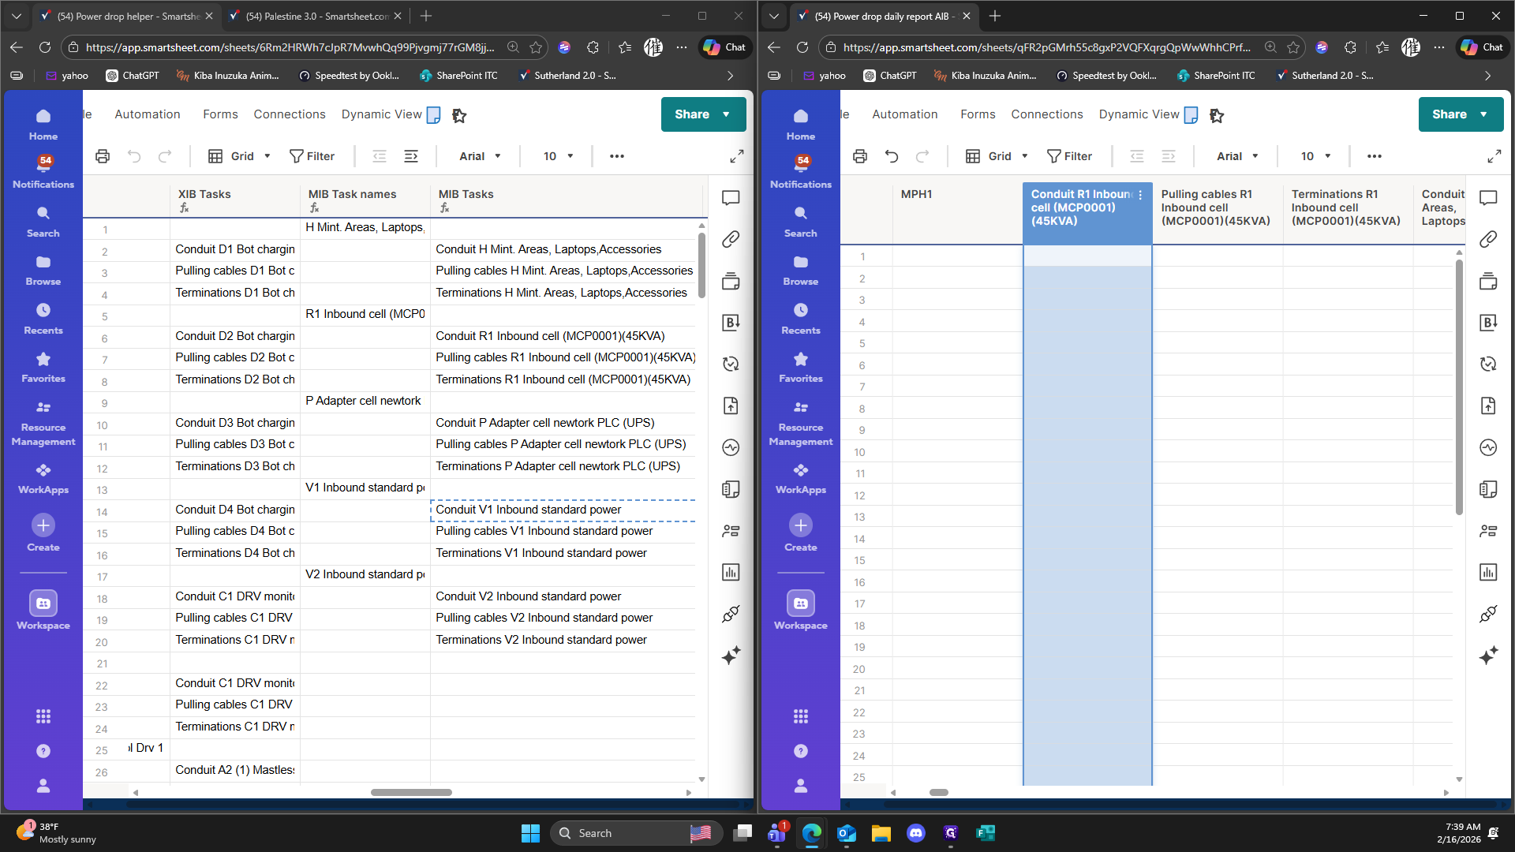
Task: Open the Attachments paperclip in the left panel
Action: [731, 239]
